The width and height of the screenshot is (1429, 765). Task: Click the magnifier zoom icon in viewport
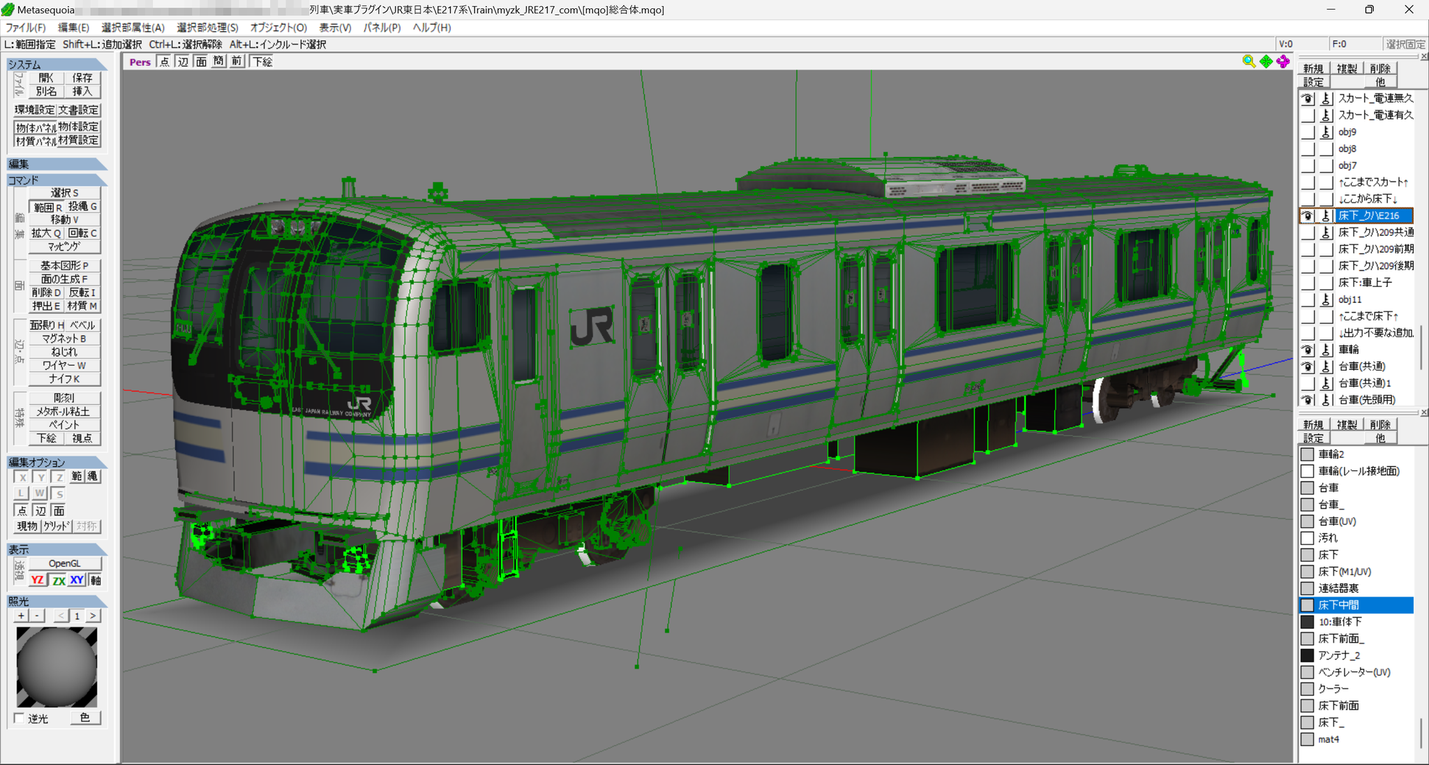coord(1249,61)
